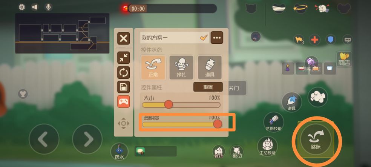The width and height of the screenshot is (371, 167).
Task: Close the layout panel with X button
Action: [x=124, y=38]
